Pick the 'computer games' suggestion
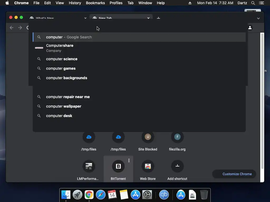270x202 pixels. 139,68
